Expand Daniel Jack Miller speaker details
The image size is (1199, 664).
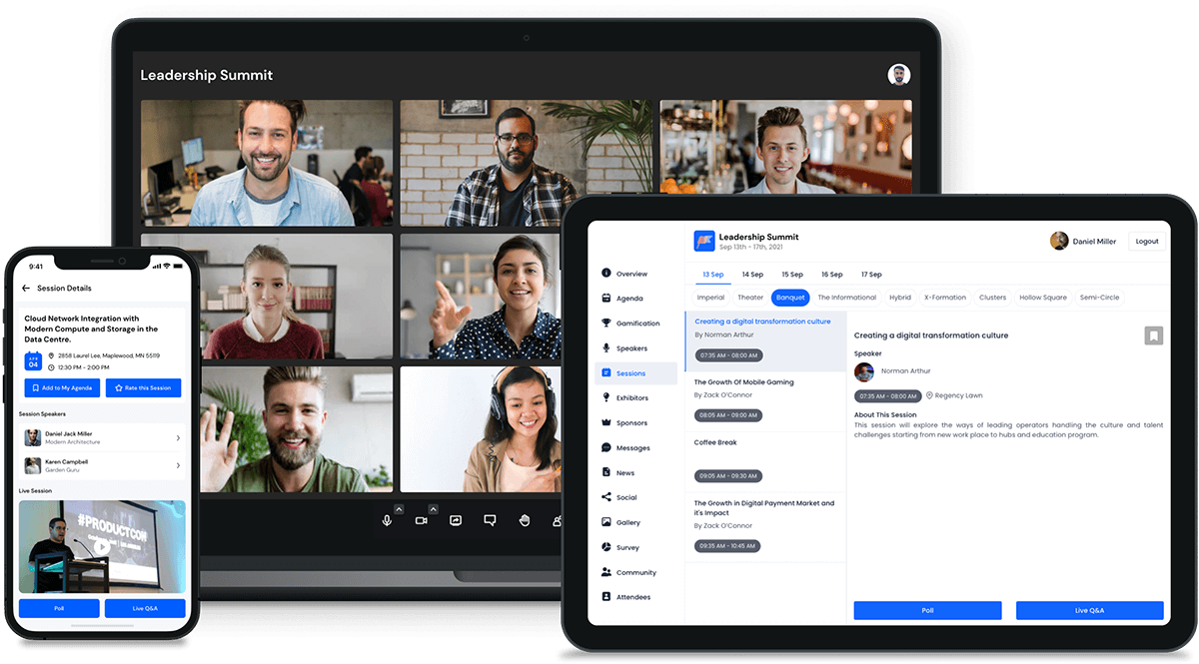pos(178,435)
